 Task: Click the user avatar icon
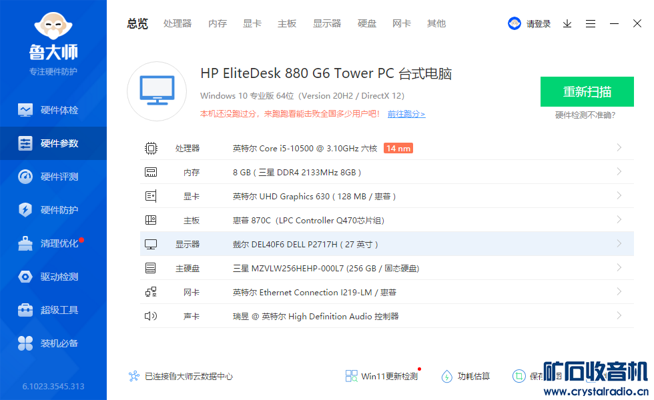[x=515, y=23]
